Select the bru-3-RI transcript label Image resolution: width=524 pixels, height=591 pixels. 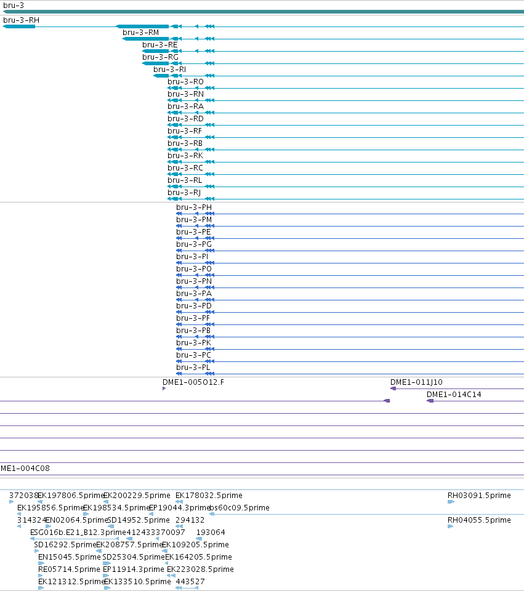[x=170, y=70]
